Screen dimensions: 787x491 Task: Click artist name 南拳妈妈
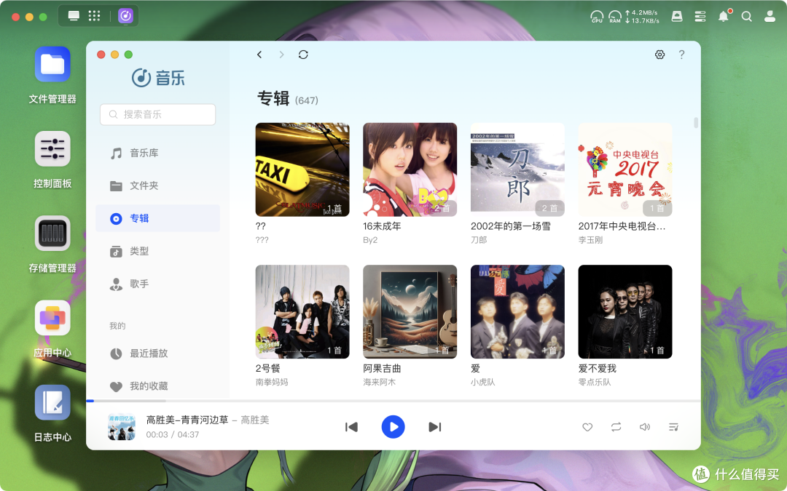[x=272, y=382]
